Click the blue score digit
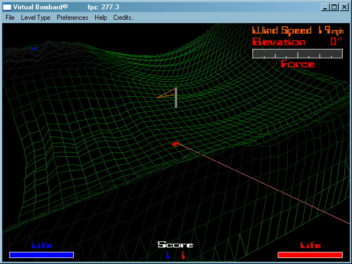Image resolution: width=352 pixels, height=264 pixels. click(x=168, y=255)
